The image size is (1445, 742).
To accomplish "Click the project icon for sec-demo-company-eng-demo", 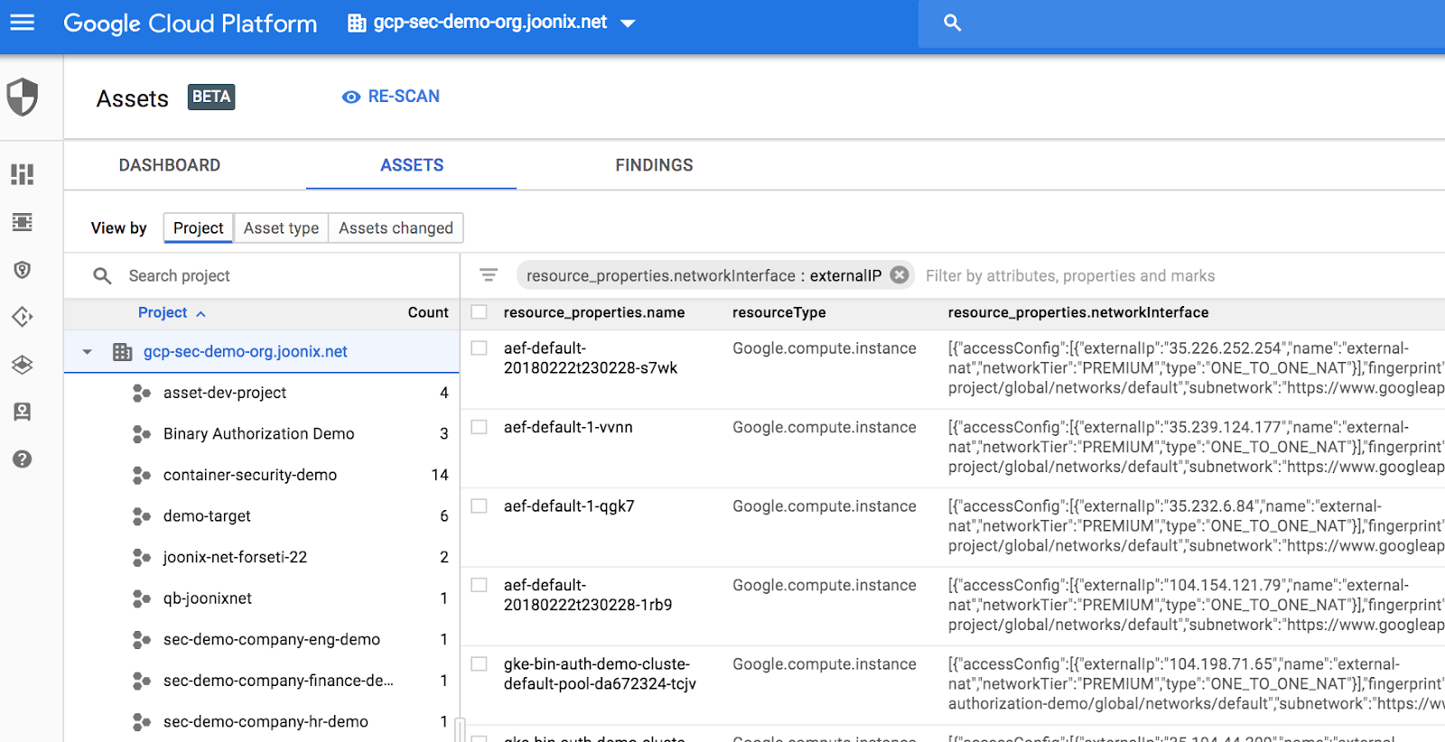I will coord(141,639).
